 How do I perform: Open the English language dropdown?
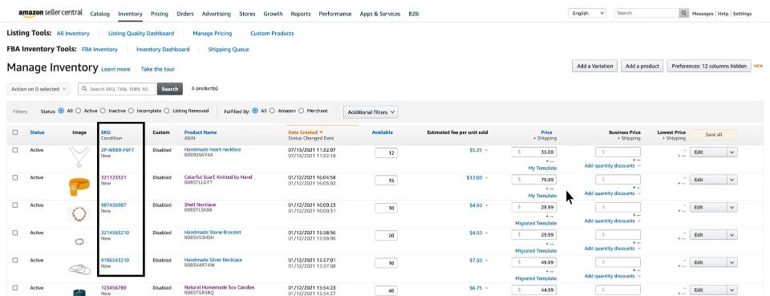coord(587,14)
